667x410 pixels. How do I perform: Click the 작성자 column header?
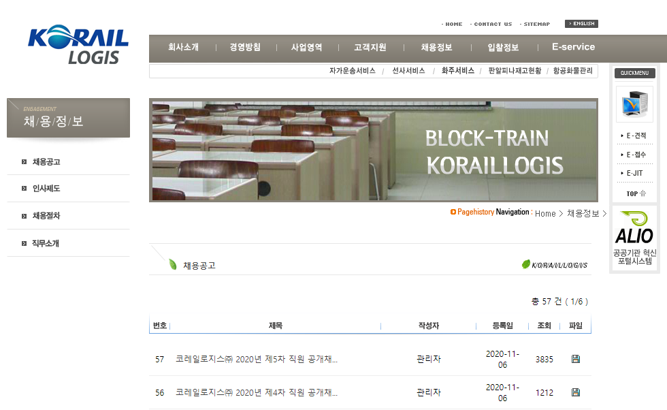click(429, 326)
